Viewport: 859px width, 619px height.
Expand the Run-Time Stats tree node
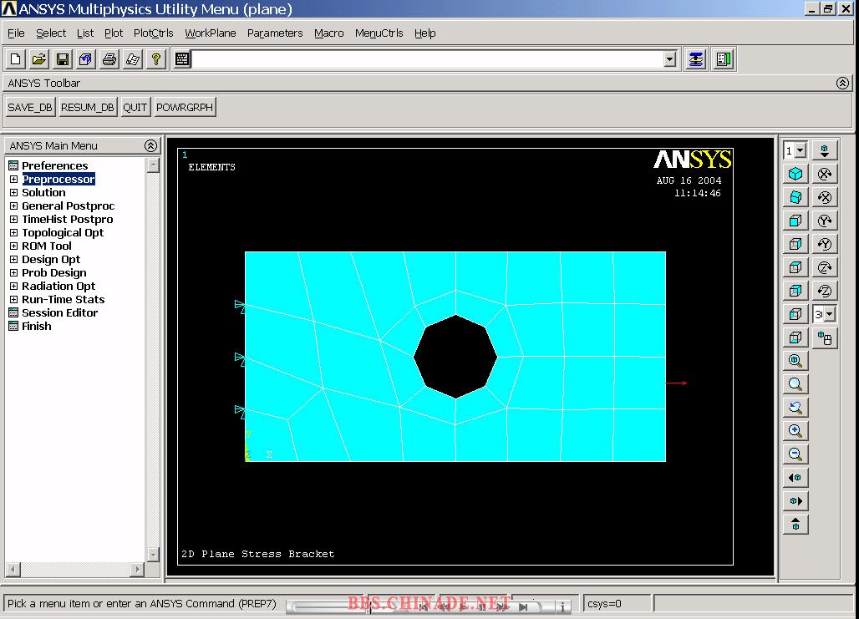click(13, 299)
